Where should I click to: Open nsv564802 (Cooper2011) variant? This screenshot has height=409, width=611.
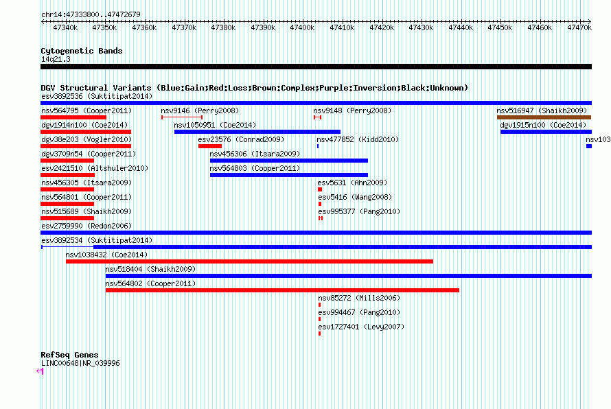[150, 283]
